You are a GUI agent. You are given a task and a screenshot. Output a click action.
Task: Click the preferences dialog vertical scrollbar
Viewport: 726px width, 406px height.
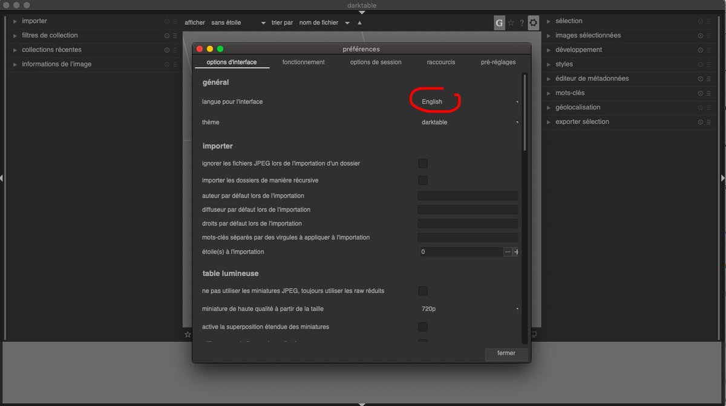pos(525,112)
